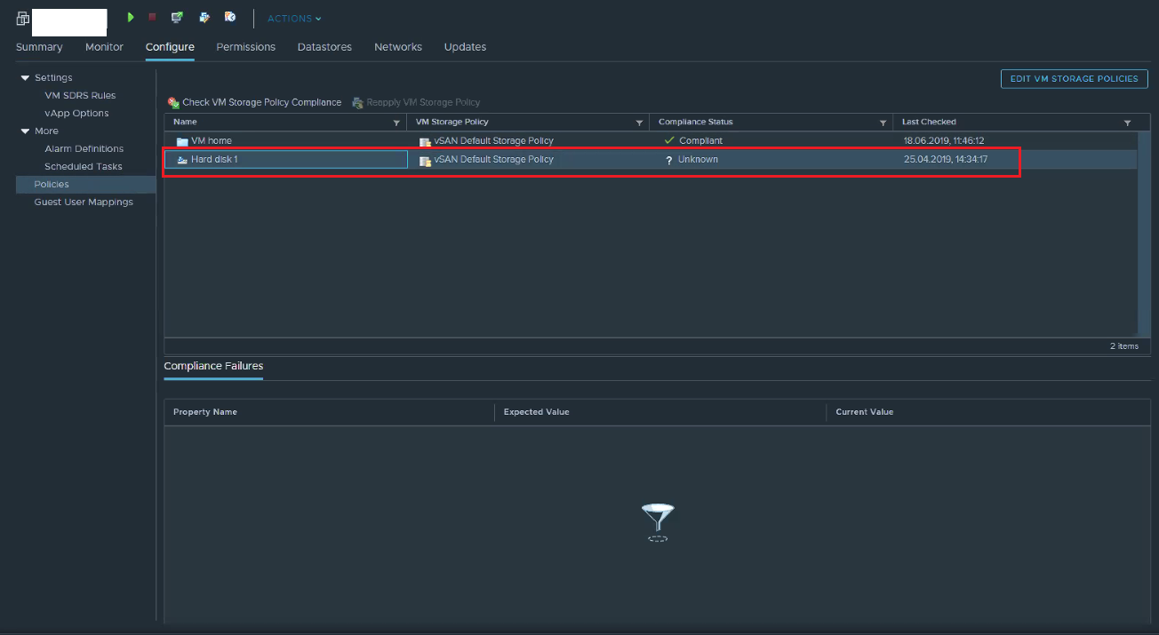The width and height of the screenshot is (1159, 635).
Task: Click the EDIT VM STORAGE POLICIES button
Action: coord(1074,78)
